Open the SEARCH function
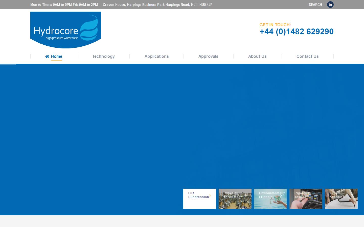The width and height of the screenshot is (364, 227). (x=315, y=5)
